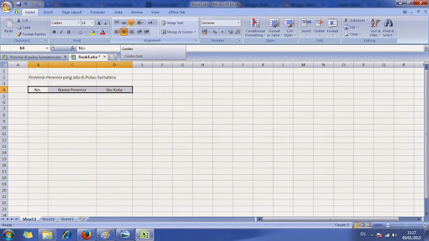The width and height of the screenshot is (429, 241).
Task: Open the cell borders button
Action: click(80, 32)
